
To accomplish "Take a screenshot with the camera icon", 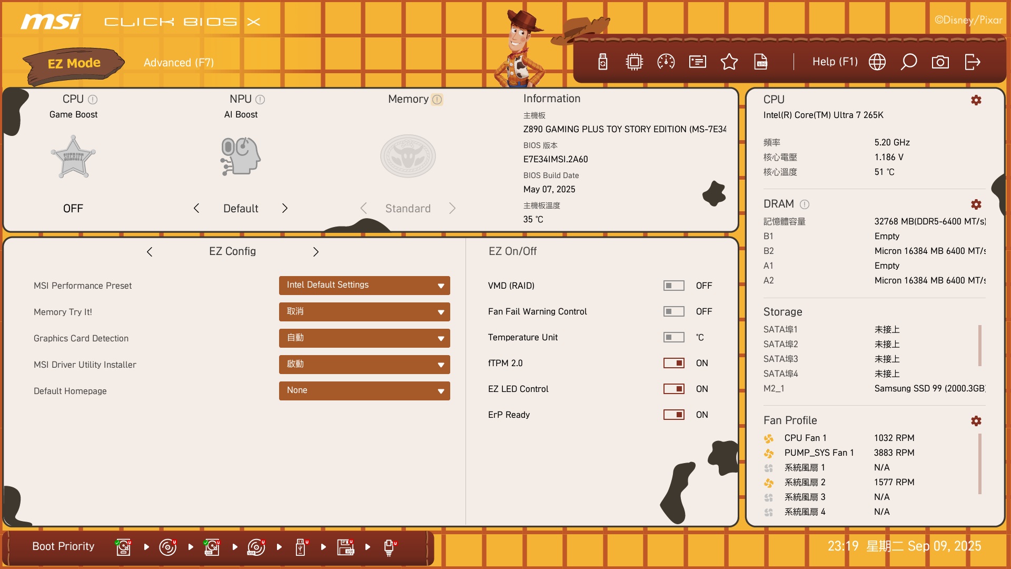I will tap(940, 62).
